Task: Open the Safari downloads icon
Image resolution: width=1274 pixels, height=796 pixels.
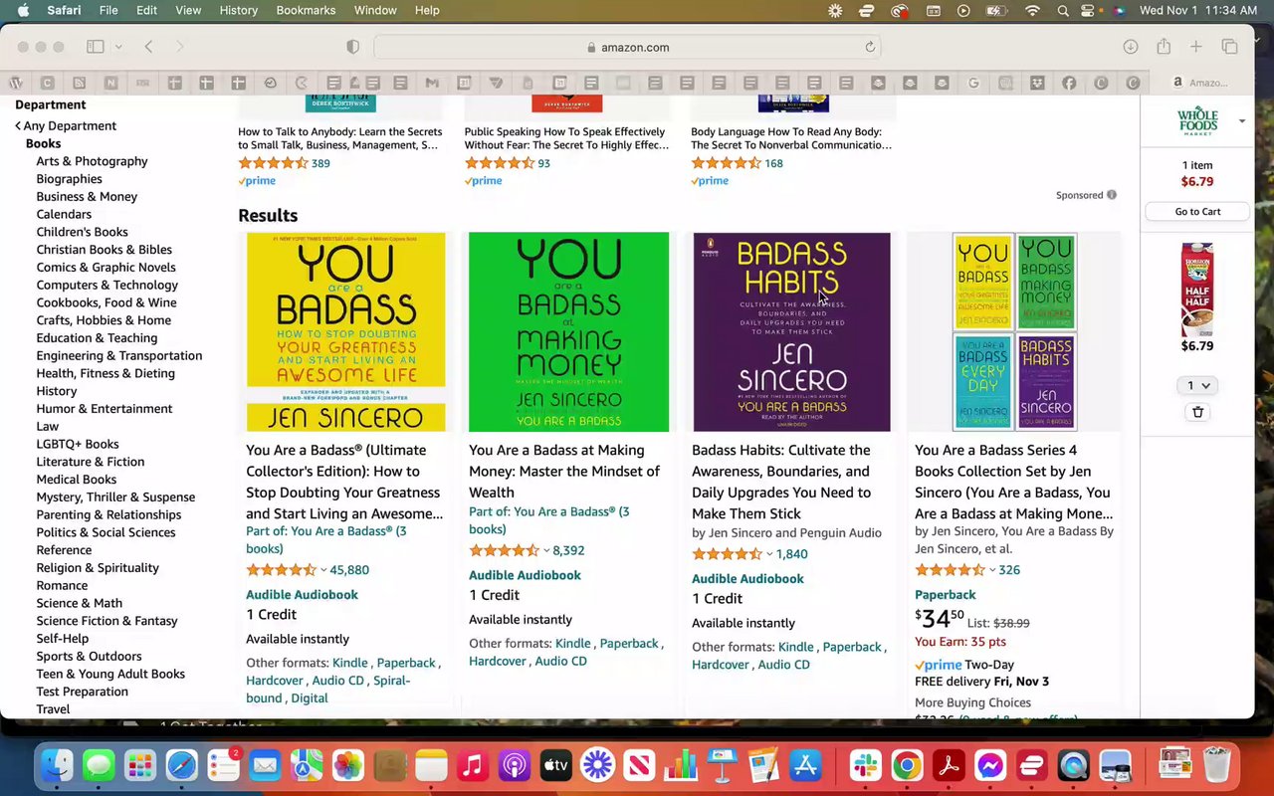Action: (1131, 47)
